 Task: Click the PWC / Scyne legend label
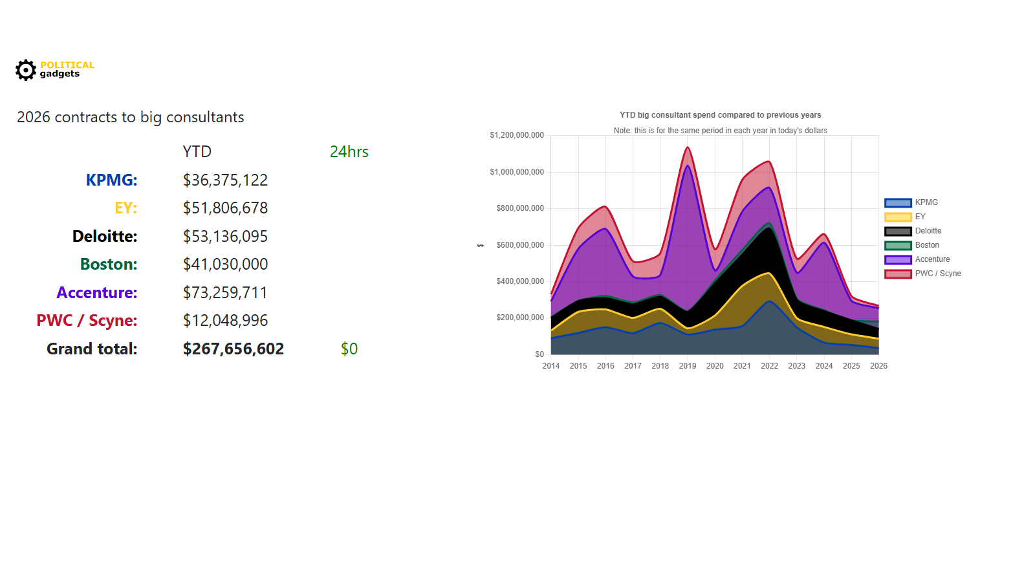(x=938, y=274)
